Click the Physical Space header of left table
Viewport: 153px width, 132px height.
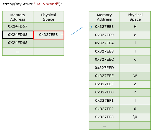(x=48, y=17)
